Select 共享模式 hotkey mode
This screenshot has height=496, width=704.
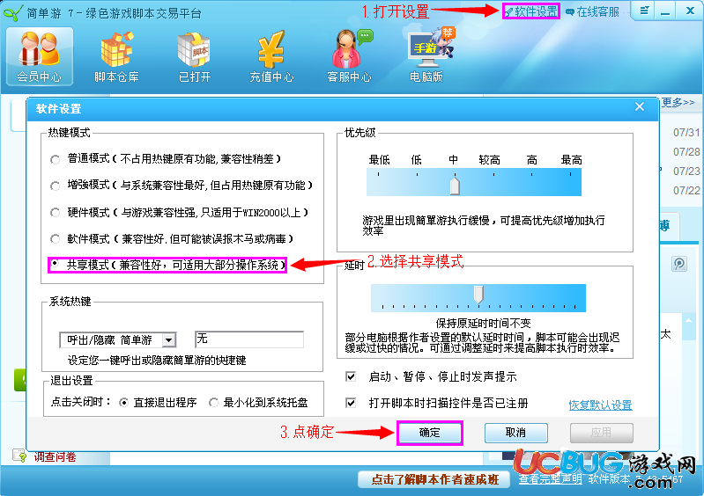click(55, 264)
